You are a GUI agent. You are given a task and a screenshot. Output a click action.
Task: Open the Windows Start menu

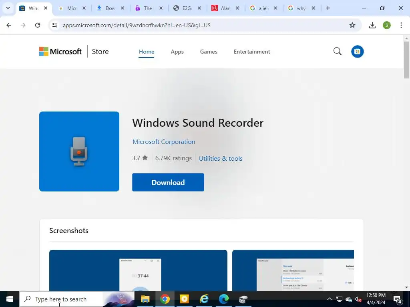[10, 299]
